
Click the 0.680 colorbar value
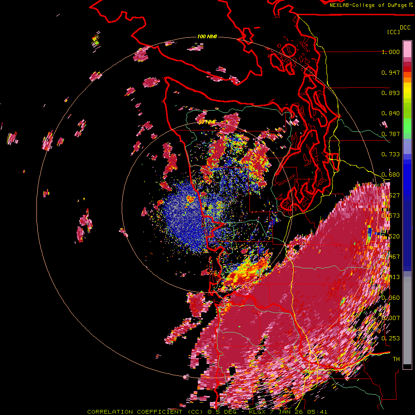[391, 175]
